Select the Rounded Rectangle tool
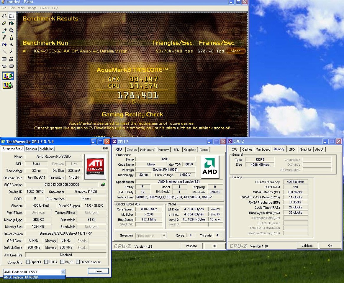Viewport: 344px width, 283px height. click(x=12, y=66)
